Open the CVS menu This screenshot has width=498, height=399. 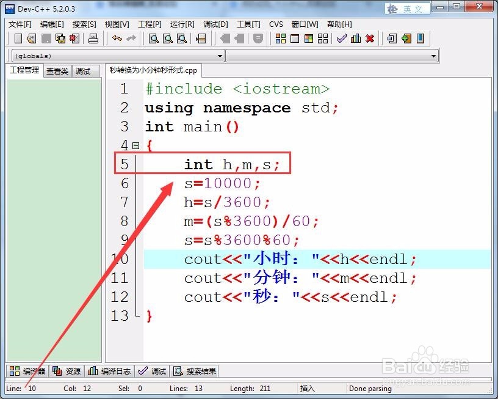(x=276, y=24)
